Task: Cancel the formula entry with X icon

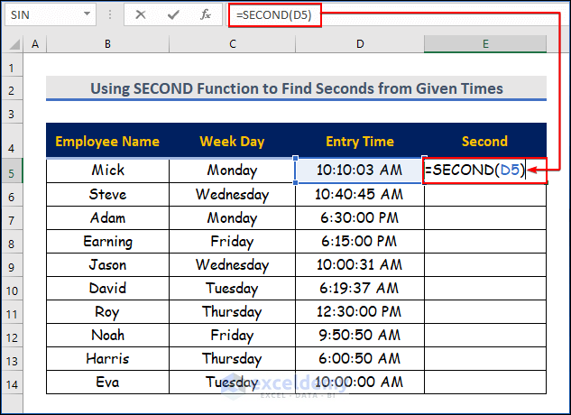Action: [x=140, y=15]
